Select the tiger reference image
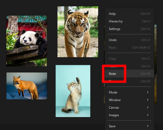Image resolution: width=163 pixels, height=130 pixels. click(78, 32)
